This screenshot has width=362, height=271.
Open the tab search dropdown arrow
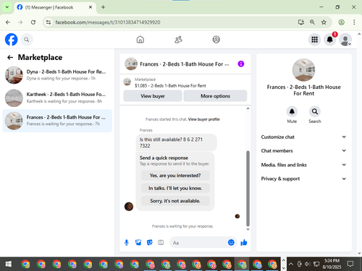(x=7, y=7)
